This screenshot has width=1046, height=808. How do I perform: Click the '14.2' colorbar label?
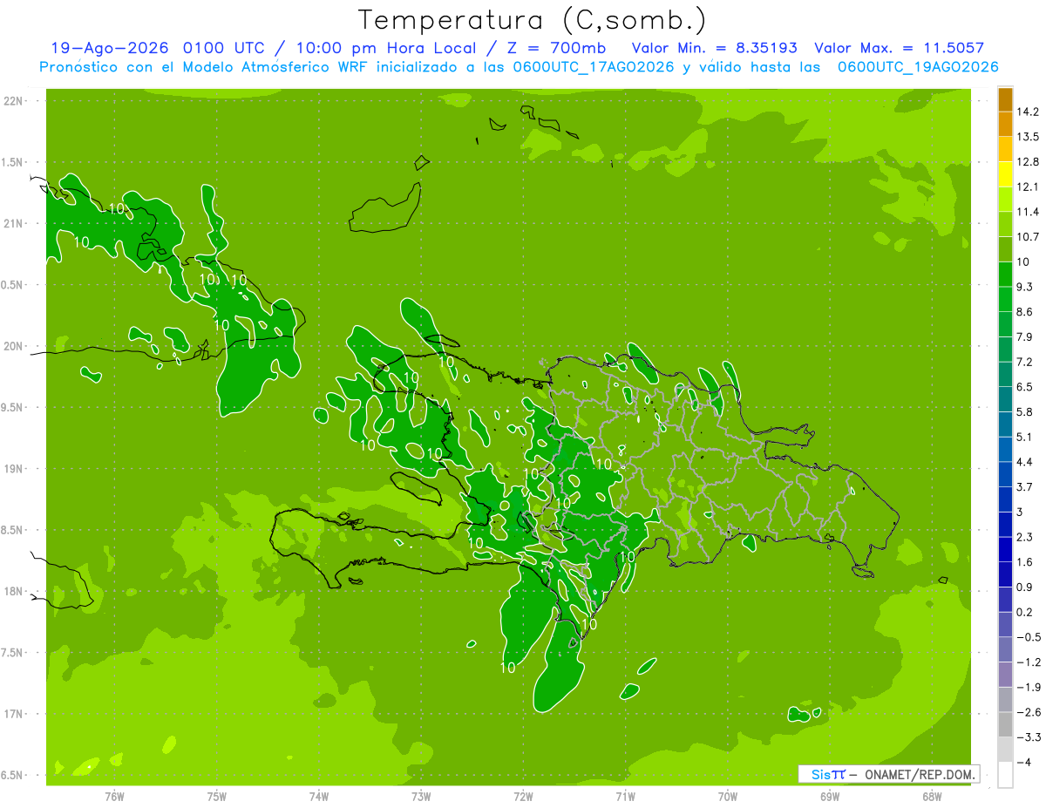tap(1028, 112)
